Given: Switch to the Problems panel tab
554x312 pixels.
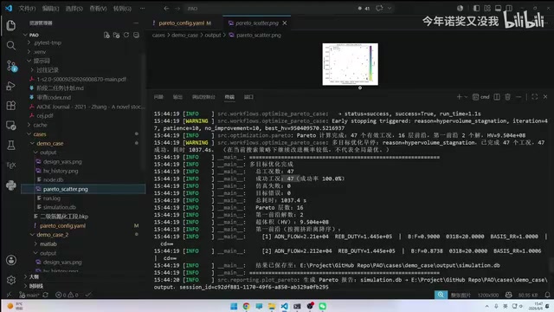Looking at the screenshot, I should 158,96.
